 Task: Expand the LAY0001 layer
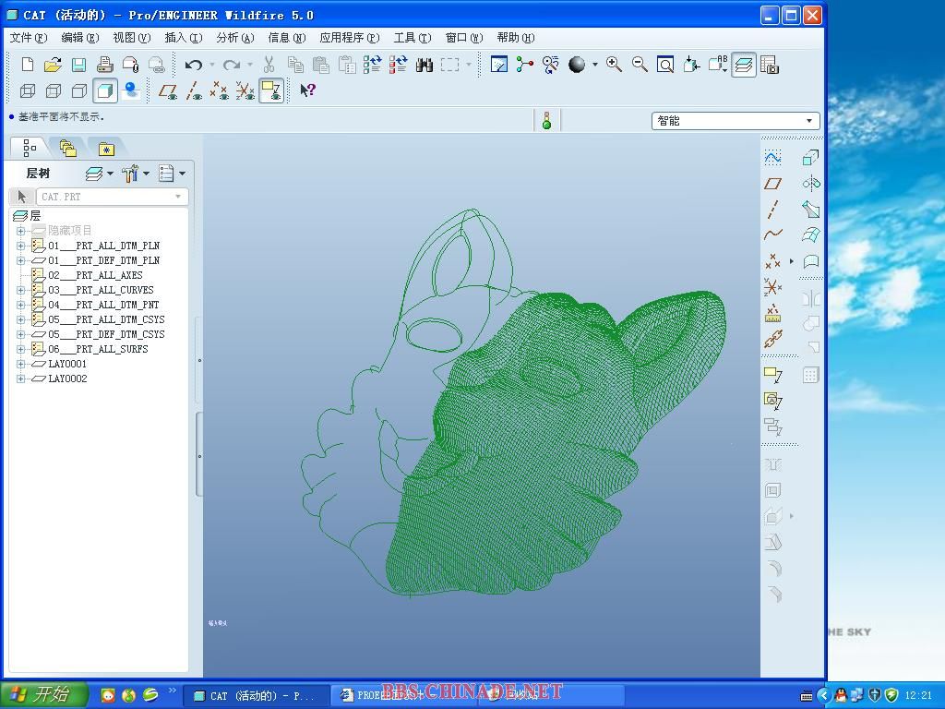point(20,364)
